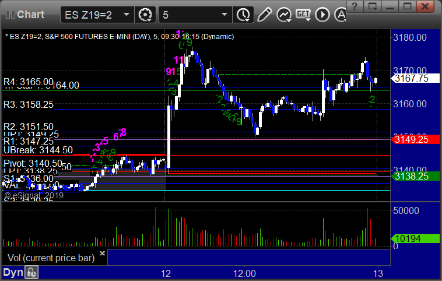Click the chart title ES Z19=2 description text

[120, 37]
